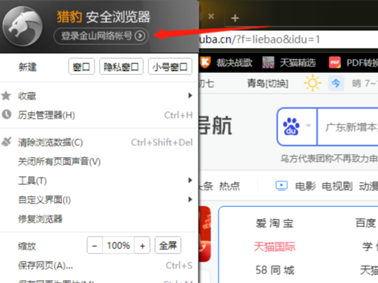Click the blue 今 today weather badge
This screenshot has width=378, height=283.
coord(336,83)
